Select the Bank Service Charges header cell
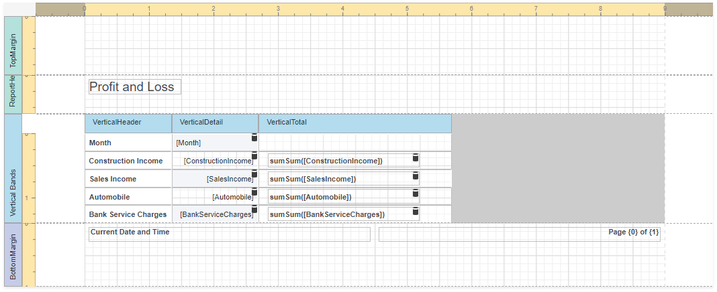 coord(128,214)
